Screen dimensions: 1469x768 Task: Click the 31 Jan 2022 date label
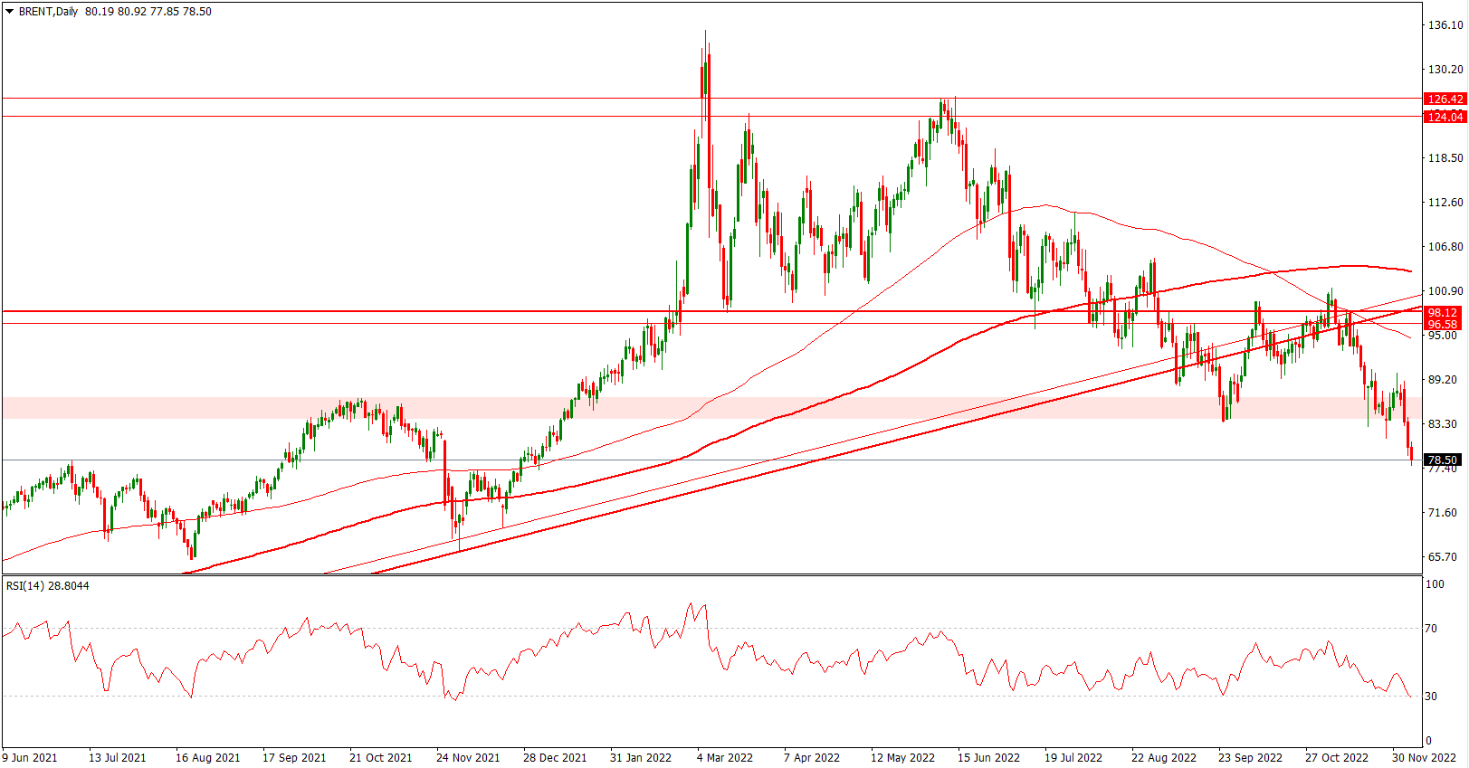click(x=641, y=757)
